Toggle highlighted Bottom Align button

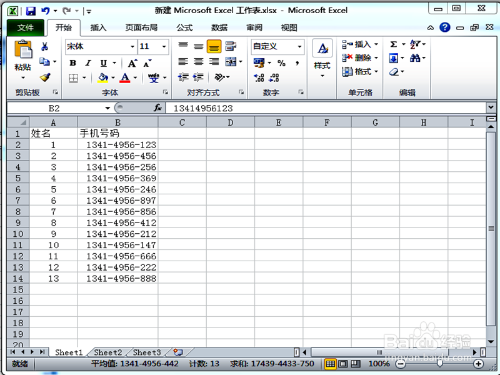[x=214, y=46]
